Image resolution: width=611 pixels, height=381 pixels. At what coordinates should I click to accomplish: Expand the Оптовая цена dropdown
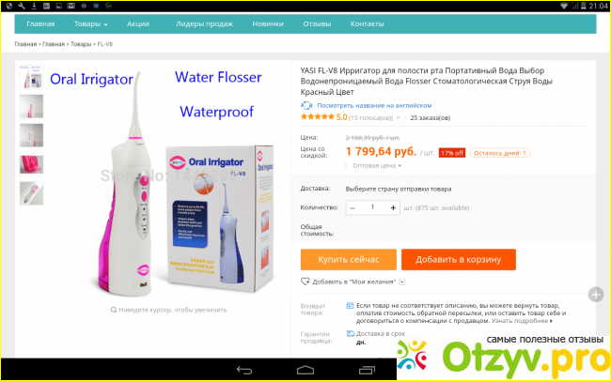[x=377, y=166]
